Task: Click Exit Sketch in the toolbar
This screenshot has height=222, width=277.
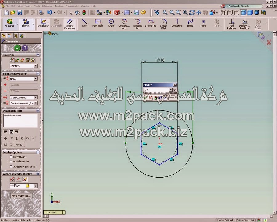Action: [x=43, y=23]
